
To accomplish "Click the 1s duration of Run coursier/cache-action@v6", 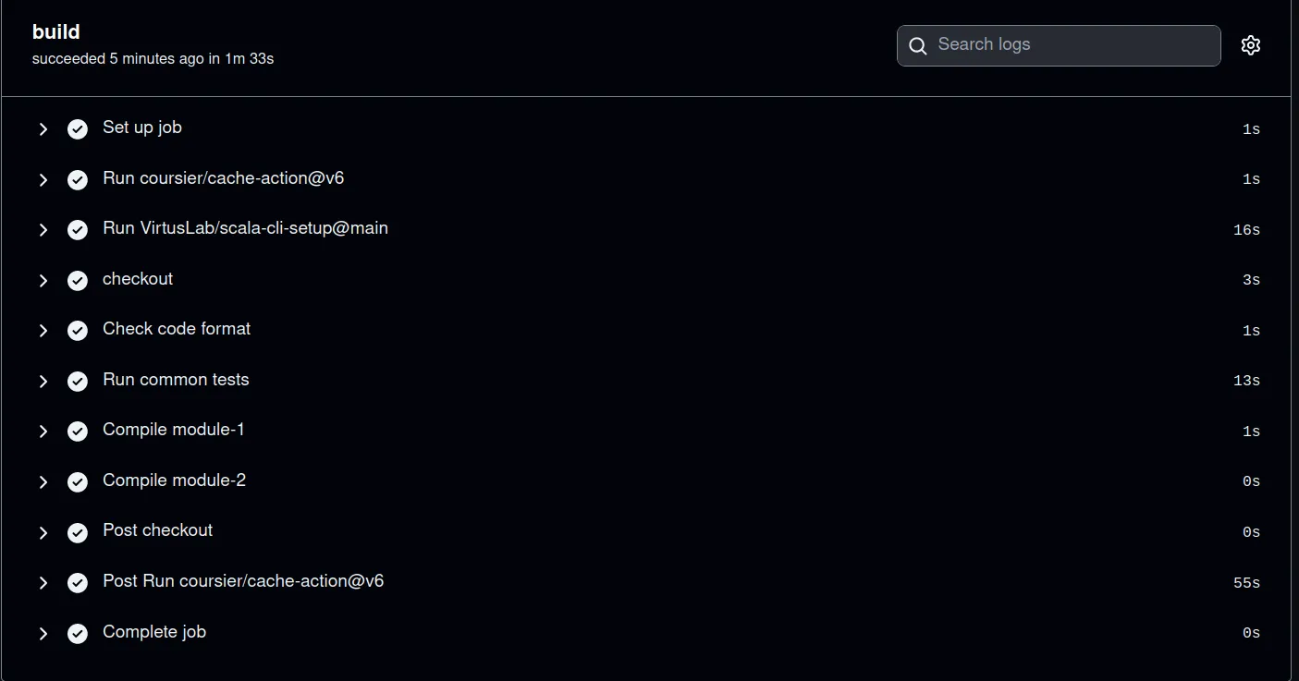I will [1251, 179].
